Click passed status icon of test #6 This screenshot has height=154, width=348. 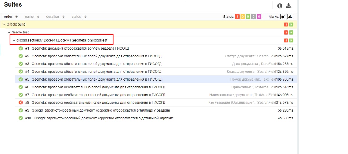[x=21, y=87]
